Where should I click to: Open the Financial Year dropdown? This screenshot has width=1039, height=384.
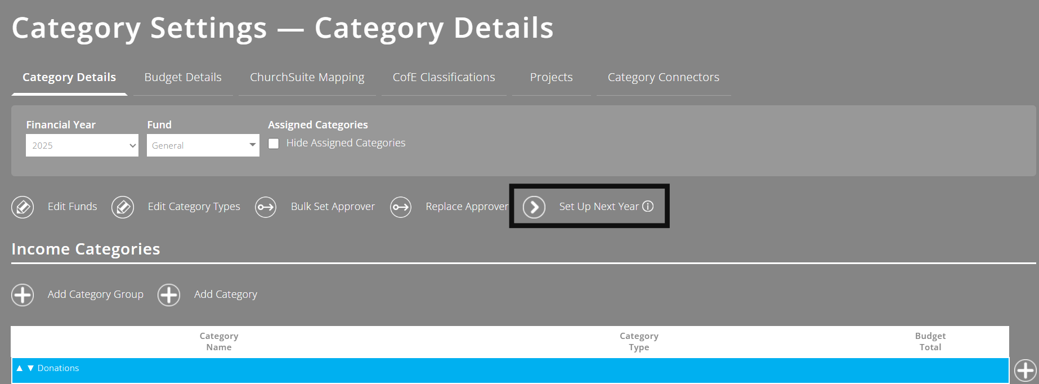coord(82,145)
